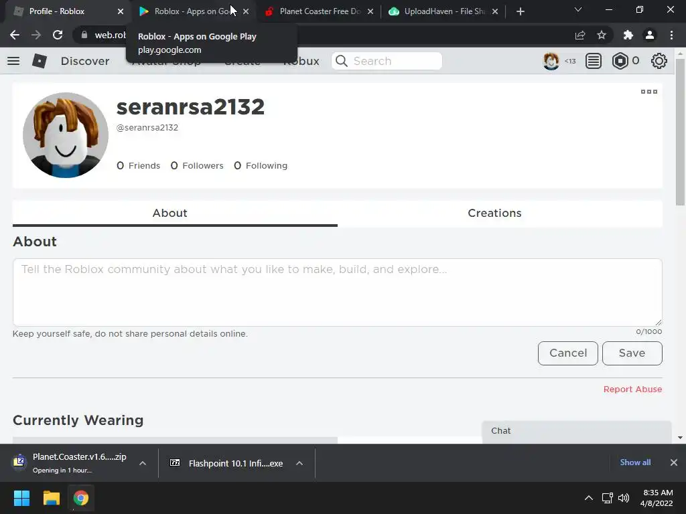The image size is (686, 514).
Task: Open the Chrome extensions puzzle icon
Action: point(628,35)
